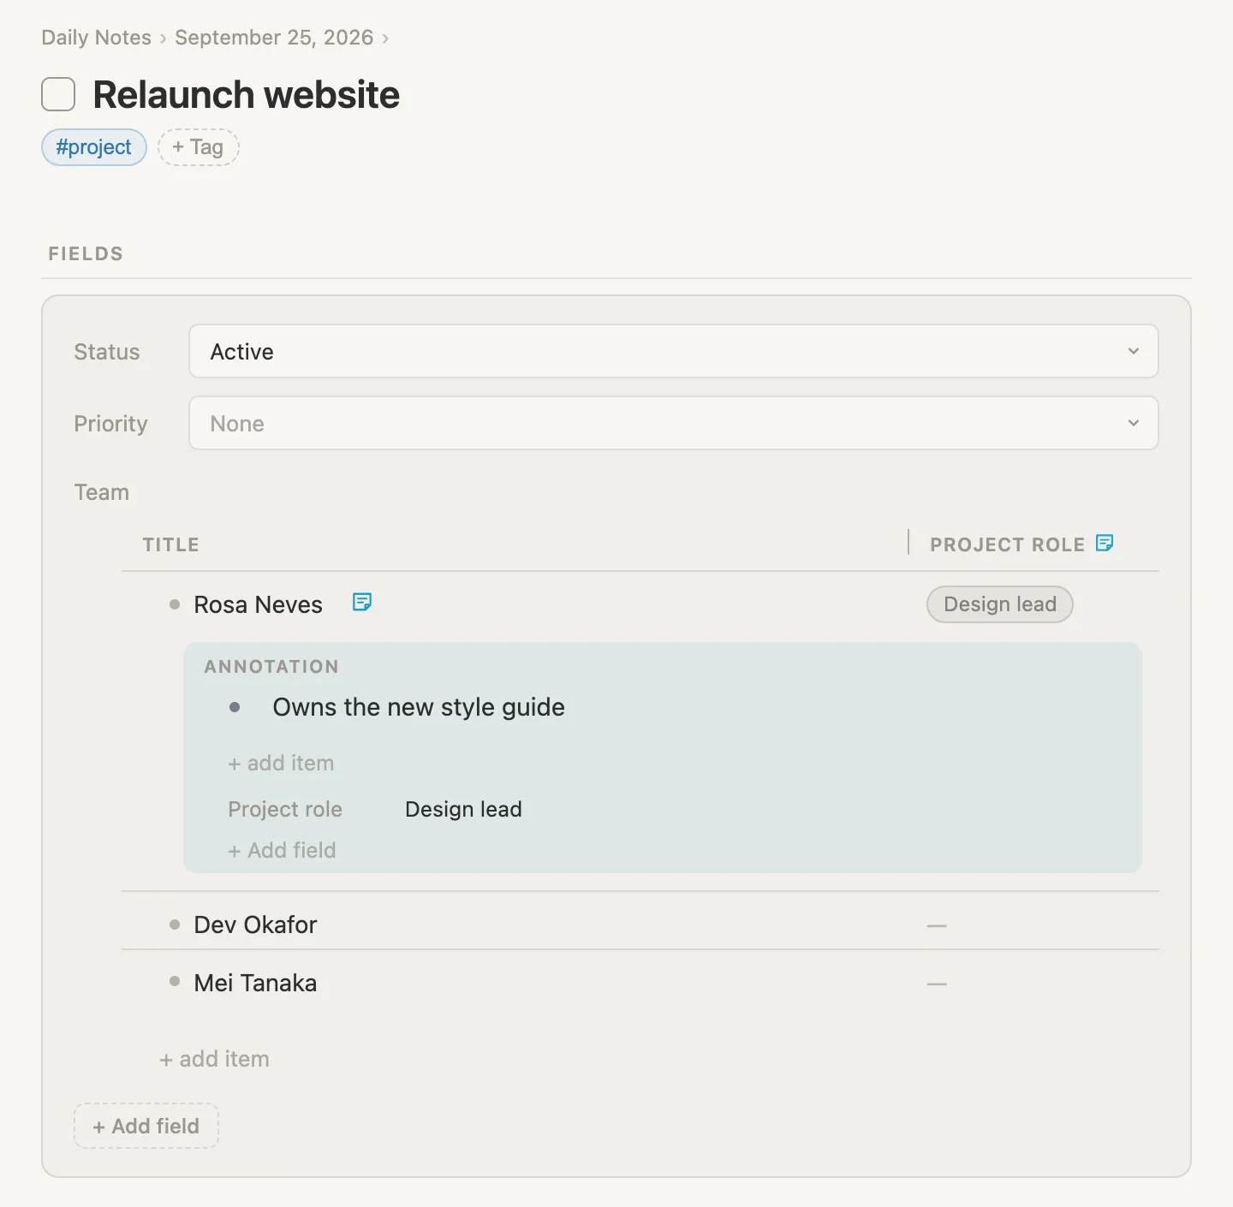Add a new tag with + Tag
This screenshot has height=1207, width=1233.
point(198,147)
